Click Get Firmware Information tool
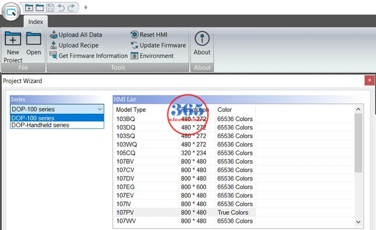Viewport: 376px width, 230px height. (x=89, y=56)
